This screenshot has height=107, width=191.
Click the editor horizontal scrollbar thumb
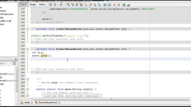click(x=111, y=99)
